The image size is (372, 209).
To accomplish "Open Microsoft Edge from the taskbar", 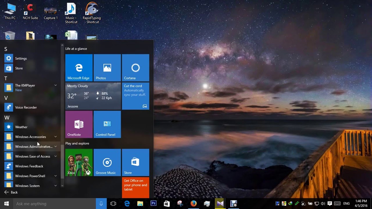I will [x=127, y=203].
